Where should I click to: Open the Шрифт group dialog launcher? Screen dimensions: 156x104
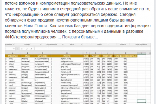click(41, 44)
